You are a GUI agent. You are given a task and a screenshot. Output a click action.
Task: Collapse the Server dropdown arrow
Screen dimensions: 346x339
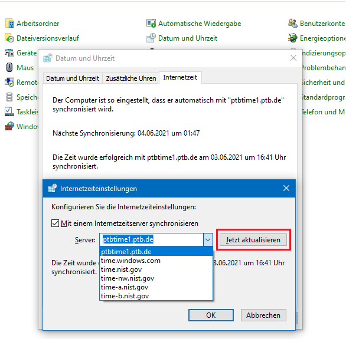pos(208,239)
